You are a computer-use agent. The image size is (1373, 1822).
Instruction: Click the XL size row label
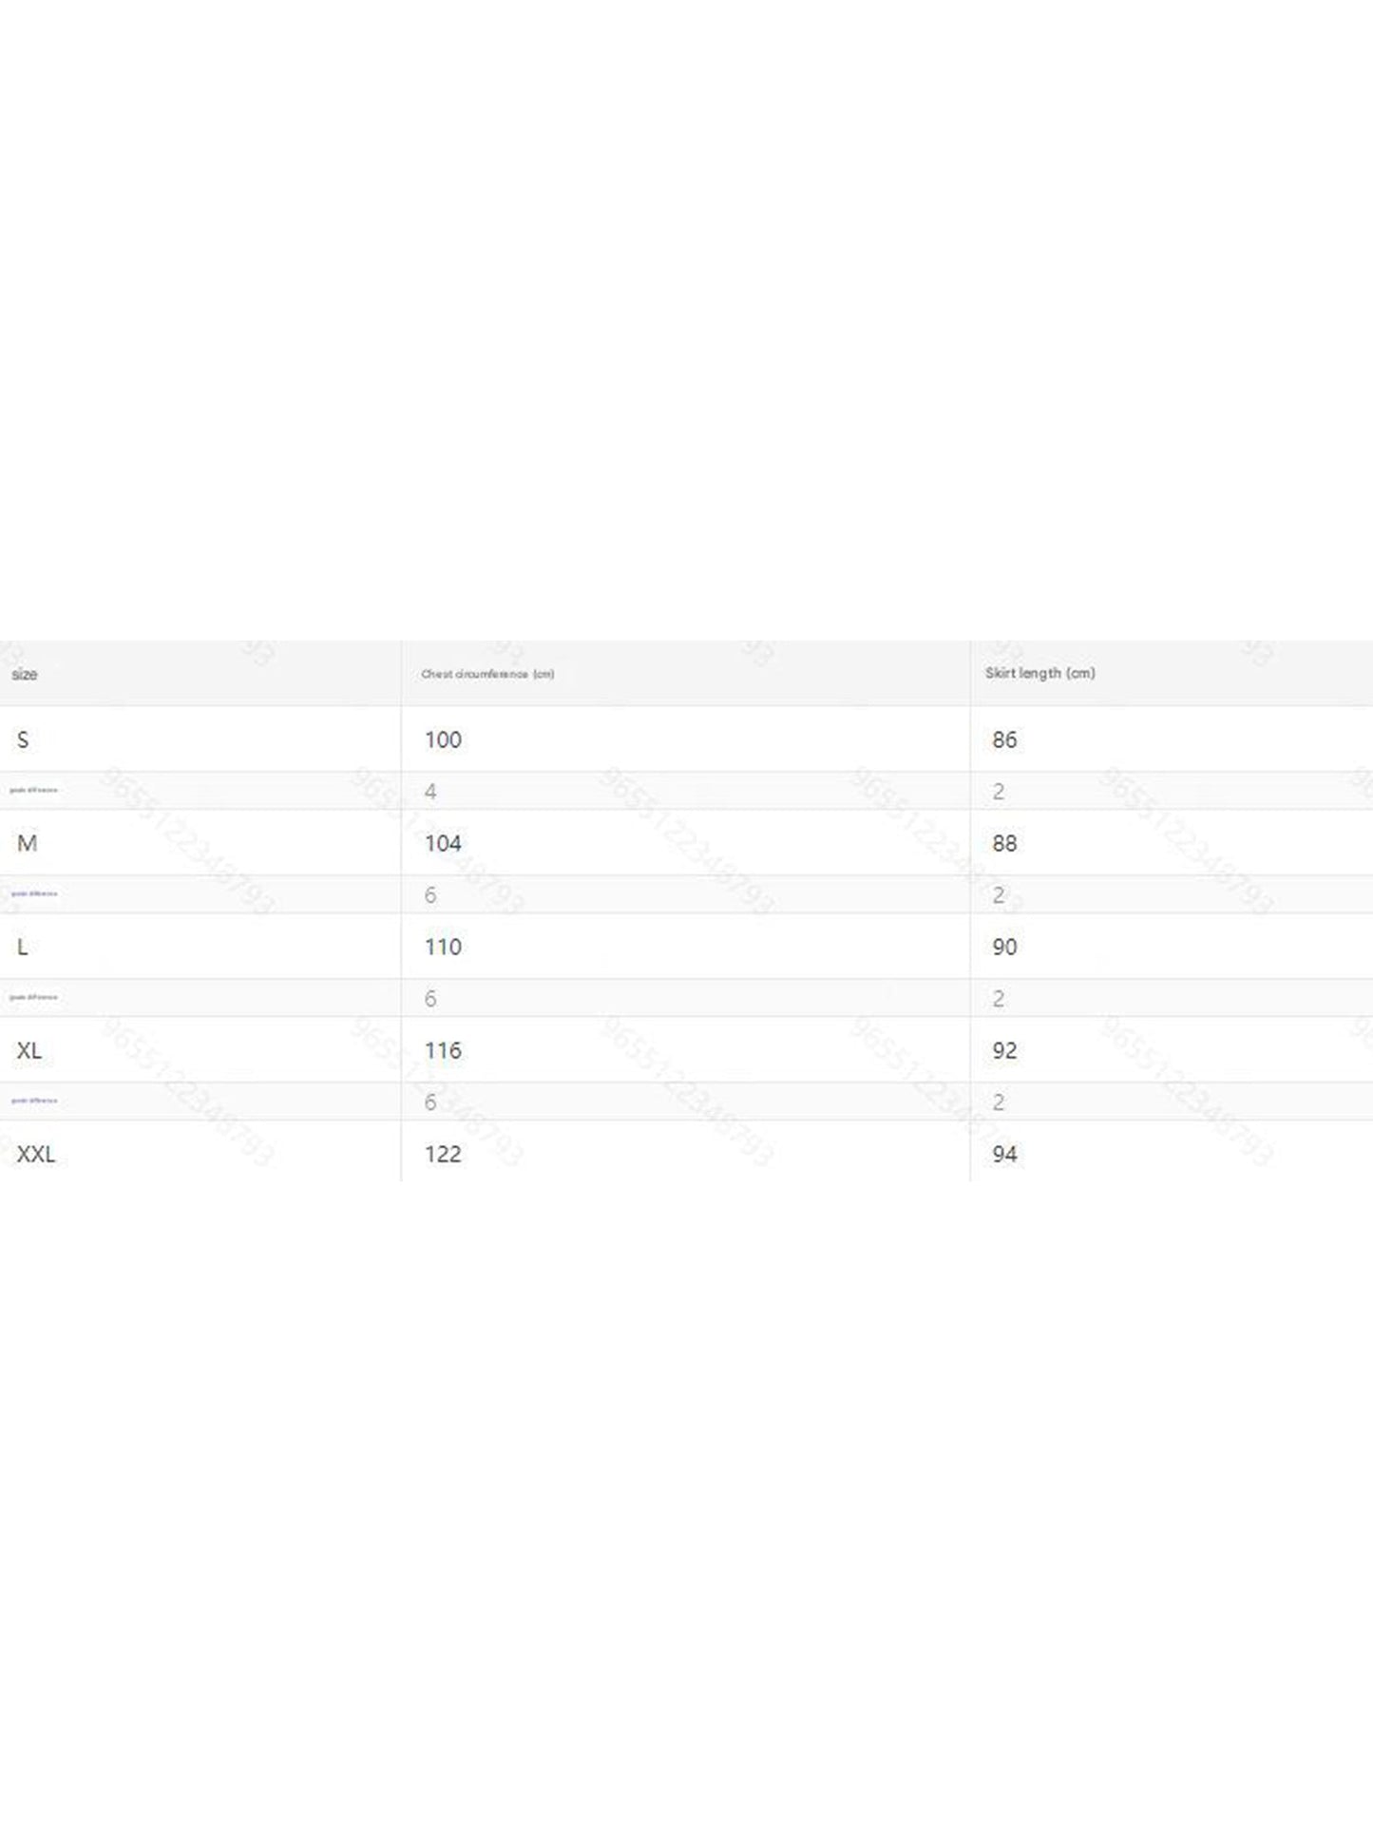point(29,1050)
